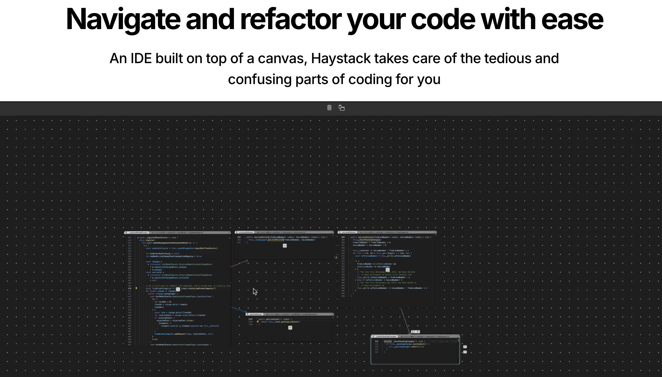Close the _registerModelEvents editor

coord(229,233)
